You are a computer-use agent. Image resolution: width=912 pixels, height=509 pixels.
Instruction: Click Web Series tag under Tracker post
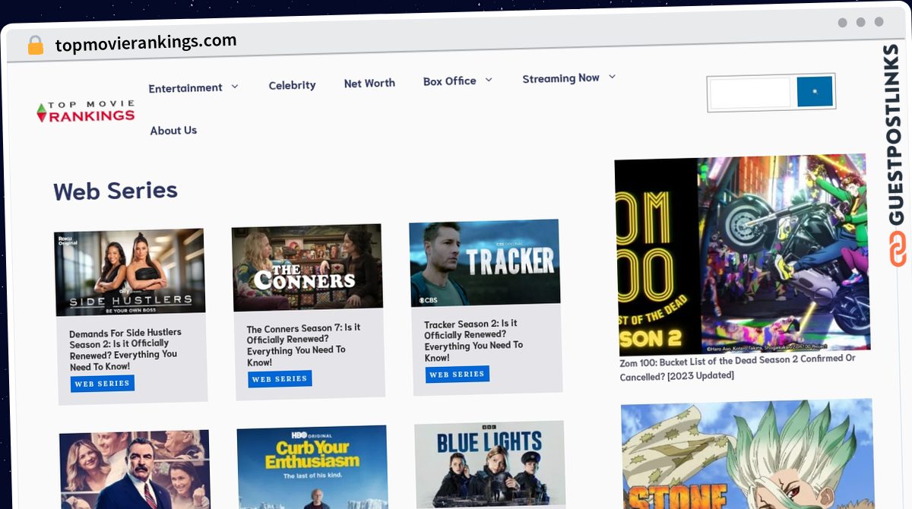pyautogui.click(x=457, y=374)
